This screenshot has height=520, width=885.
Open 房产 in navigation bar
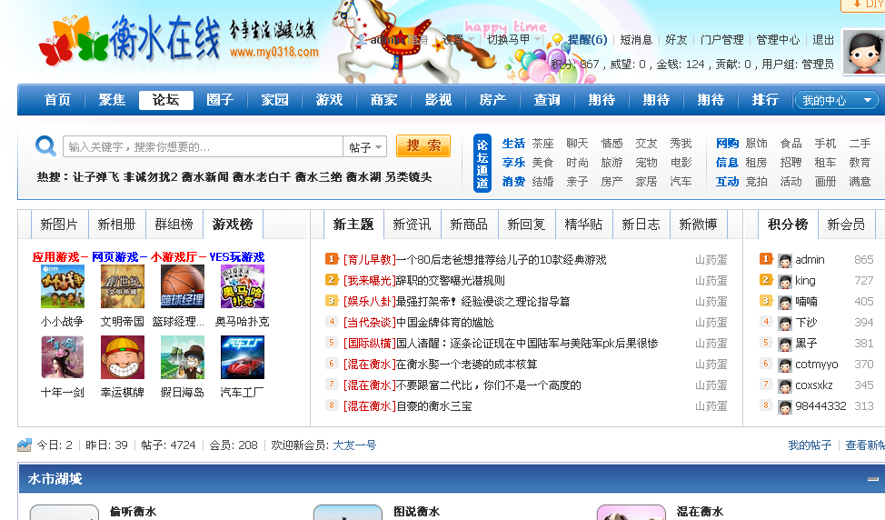(x=492, y=100)
